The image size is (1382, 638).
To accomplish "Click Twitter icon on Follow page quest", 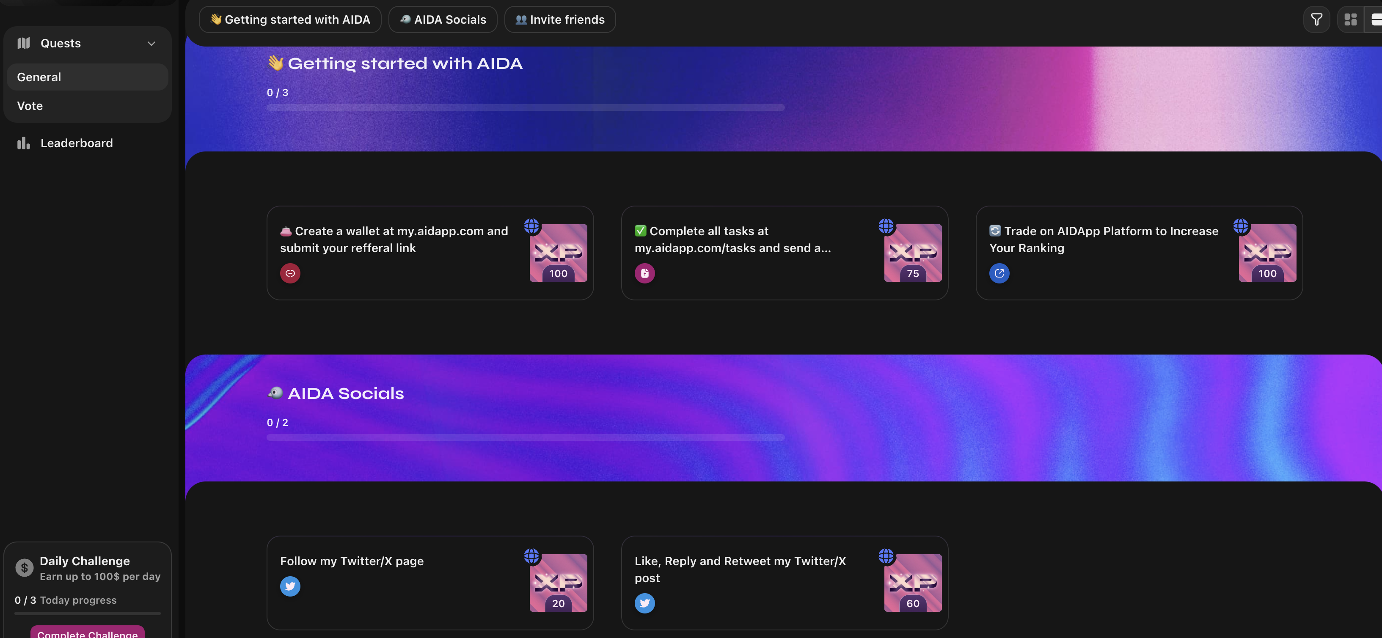I will (290, 586).
